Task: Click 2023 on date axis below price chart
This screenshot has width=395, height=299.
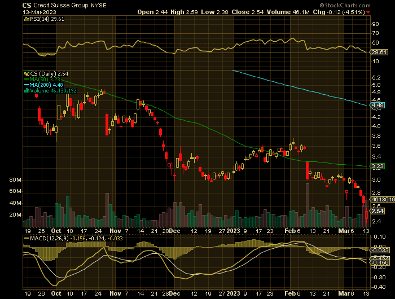Action: coord(233,231)
